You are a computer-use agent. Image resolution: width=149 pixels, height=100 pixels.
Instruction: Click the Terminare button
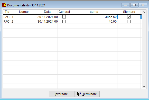pos(87,94)
